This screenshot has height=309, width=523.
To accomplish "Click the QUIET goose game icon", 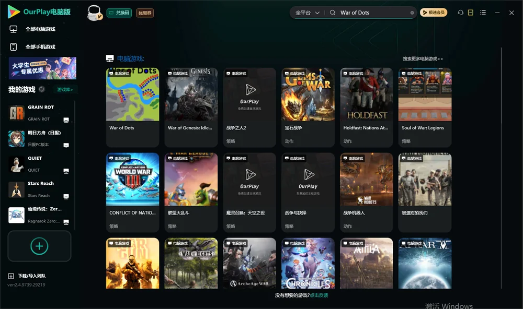I will pyautogui.click(x=16, y=164).
